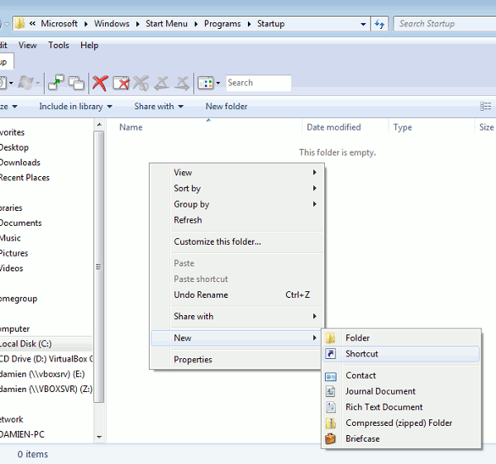Image resolution: width=496 pixels, height=464 pixels.
Task: Open the Help menu
Action: click(89, 45)
